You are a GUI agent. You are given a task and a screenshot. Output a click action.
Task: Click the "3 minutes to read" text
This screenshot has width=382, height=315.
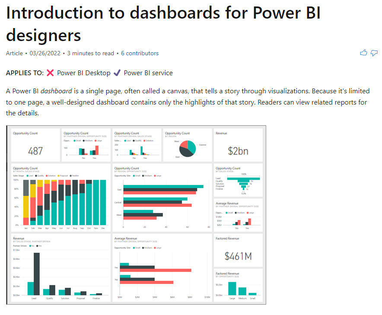[x=91, y=53]
